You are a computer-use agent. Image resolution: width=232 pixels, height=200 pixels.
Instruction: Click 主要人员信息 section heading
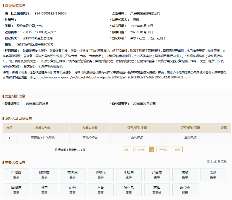(x=15, y=163)
